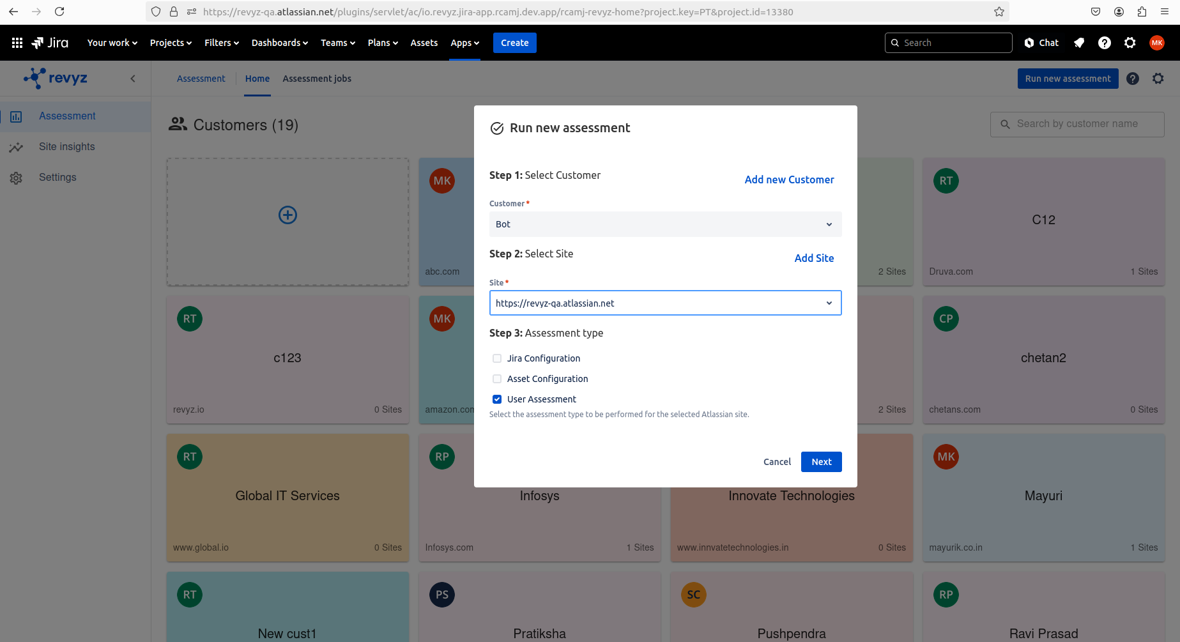
Task: Open revyz settings gear near help icon
Action: (1158, 79)
